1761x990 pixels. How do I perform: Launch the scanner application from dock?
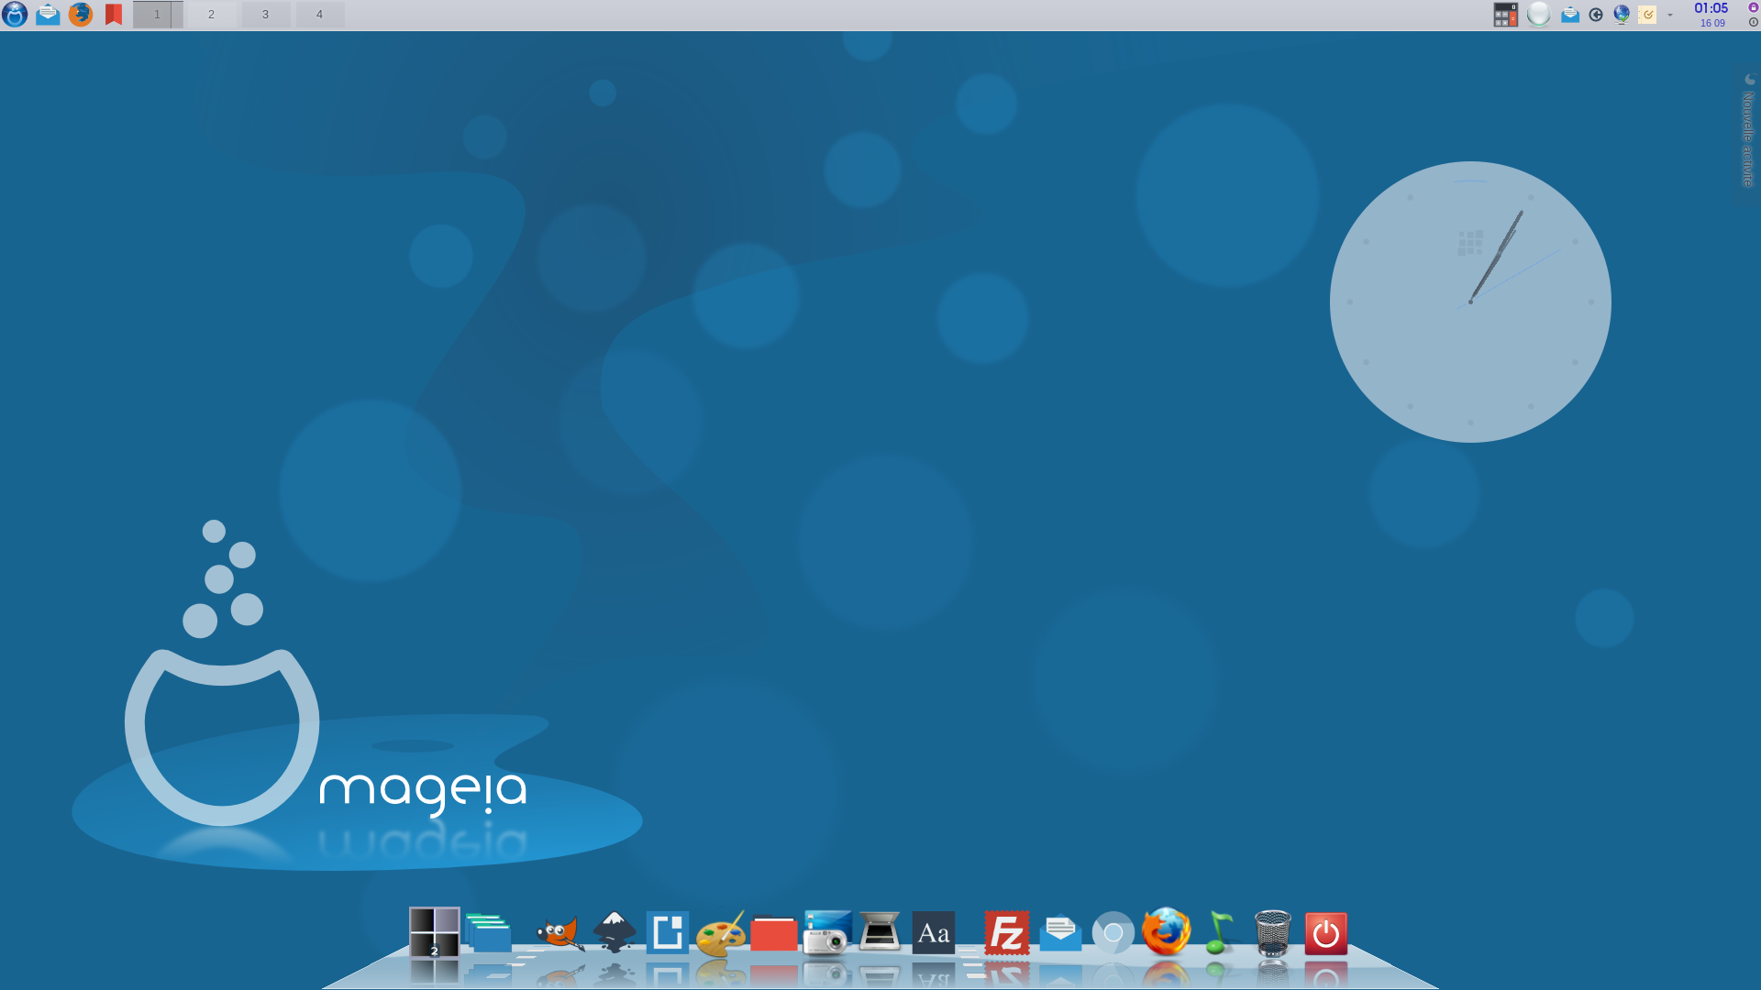pyautogui.click(x=880, y=933)
